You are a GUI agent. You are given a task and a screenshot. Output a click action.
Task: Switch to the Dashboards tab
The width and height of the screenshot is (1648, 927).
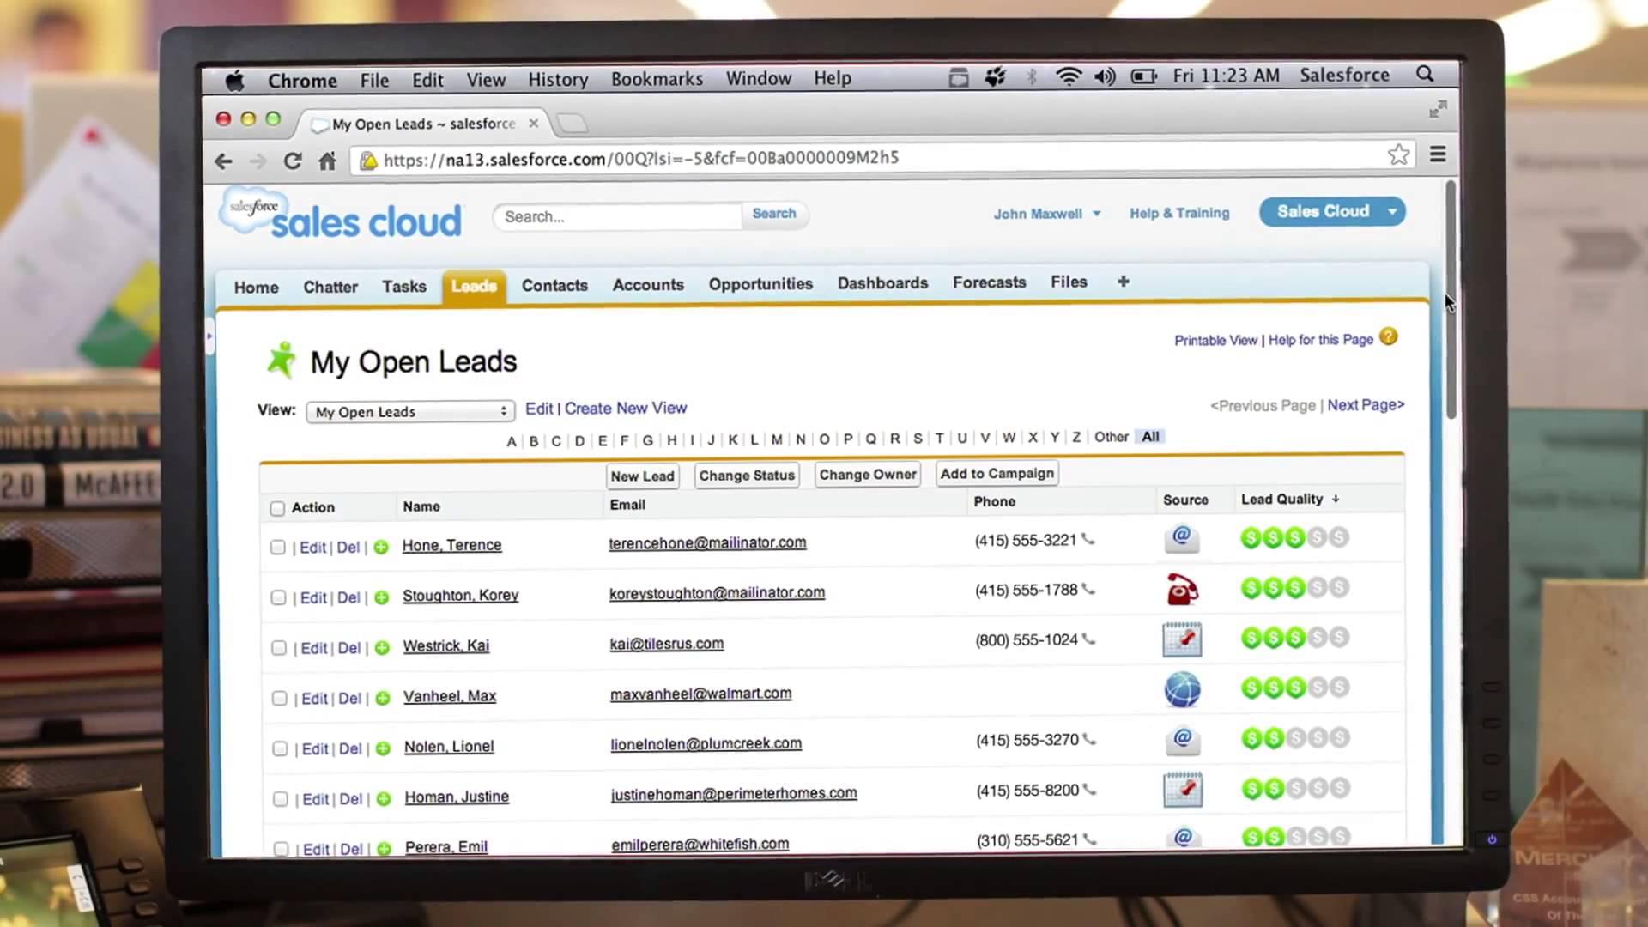[882, 283]
